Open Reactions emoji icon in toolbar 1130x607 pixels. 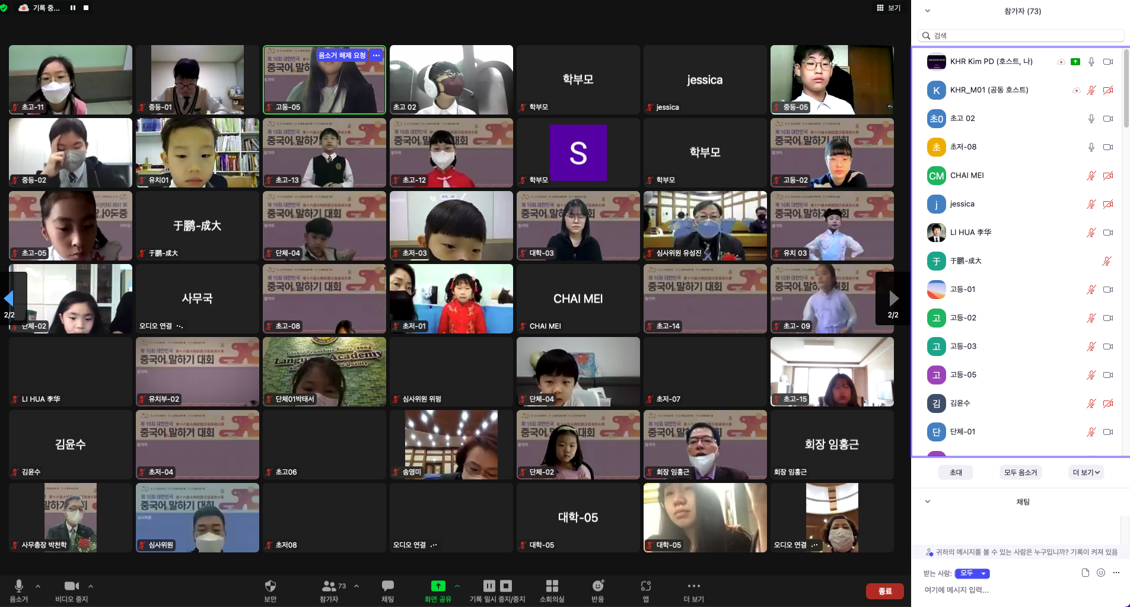click(x=597, y=586)
